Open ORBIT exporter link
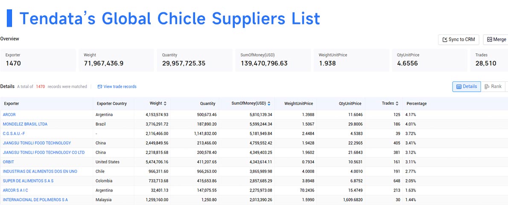 9,162
